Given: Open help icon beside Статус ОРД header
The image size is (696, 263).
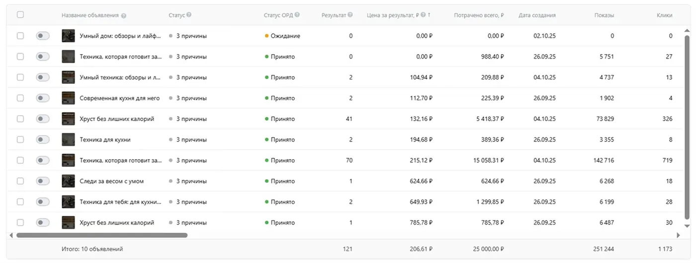Looking at the screenshot, I should point(297,15).
